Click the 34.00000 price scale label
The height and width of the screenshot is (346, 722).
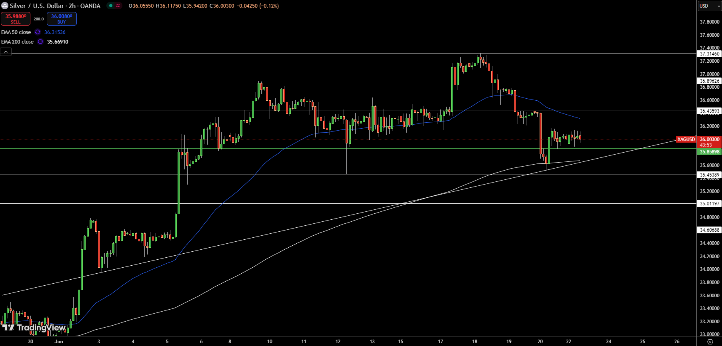pos(710,269)
